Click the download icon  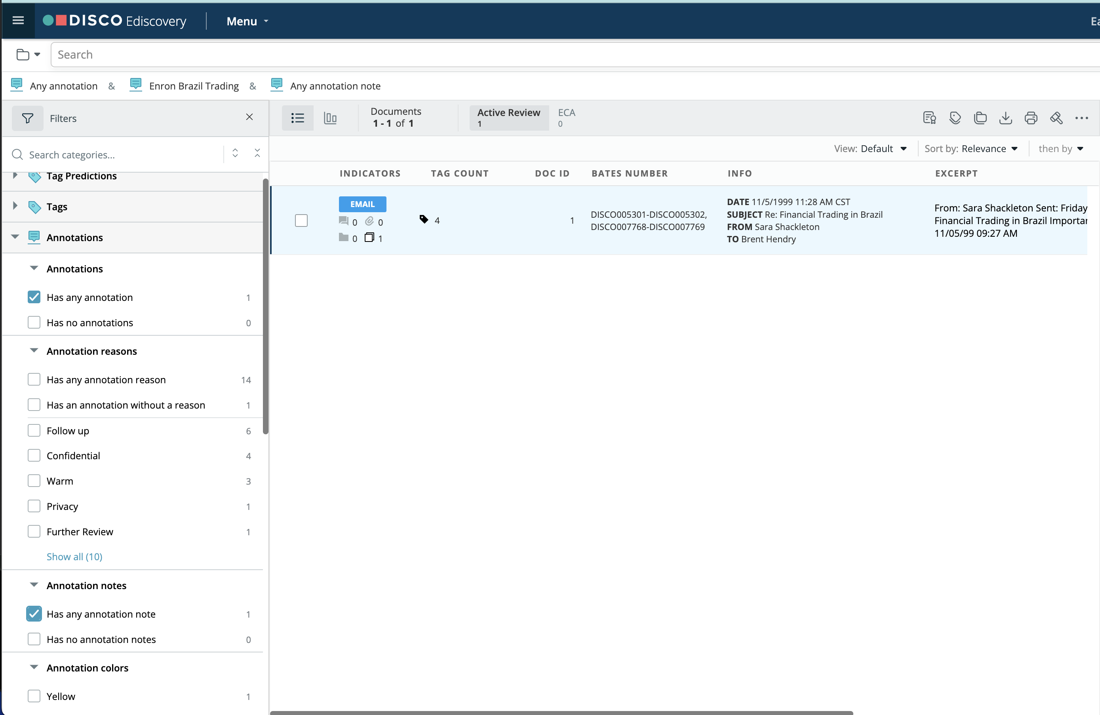click(1005, 118)
